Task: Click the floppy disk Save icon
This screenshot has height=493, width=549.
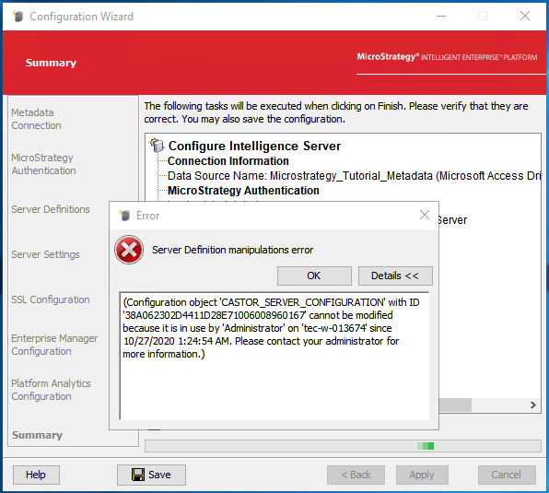Action: [138, 475]
